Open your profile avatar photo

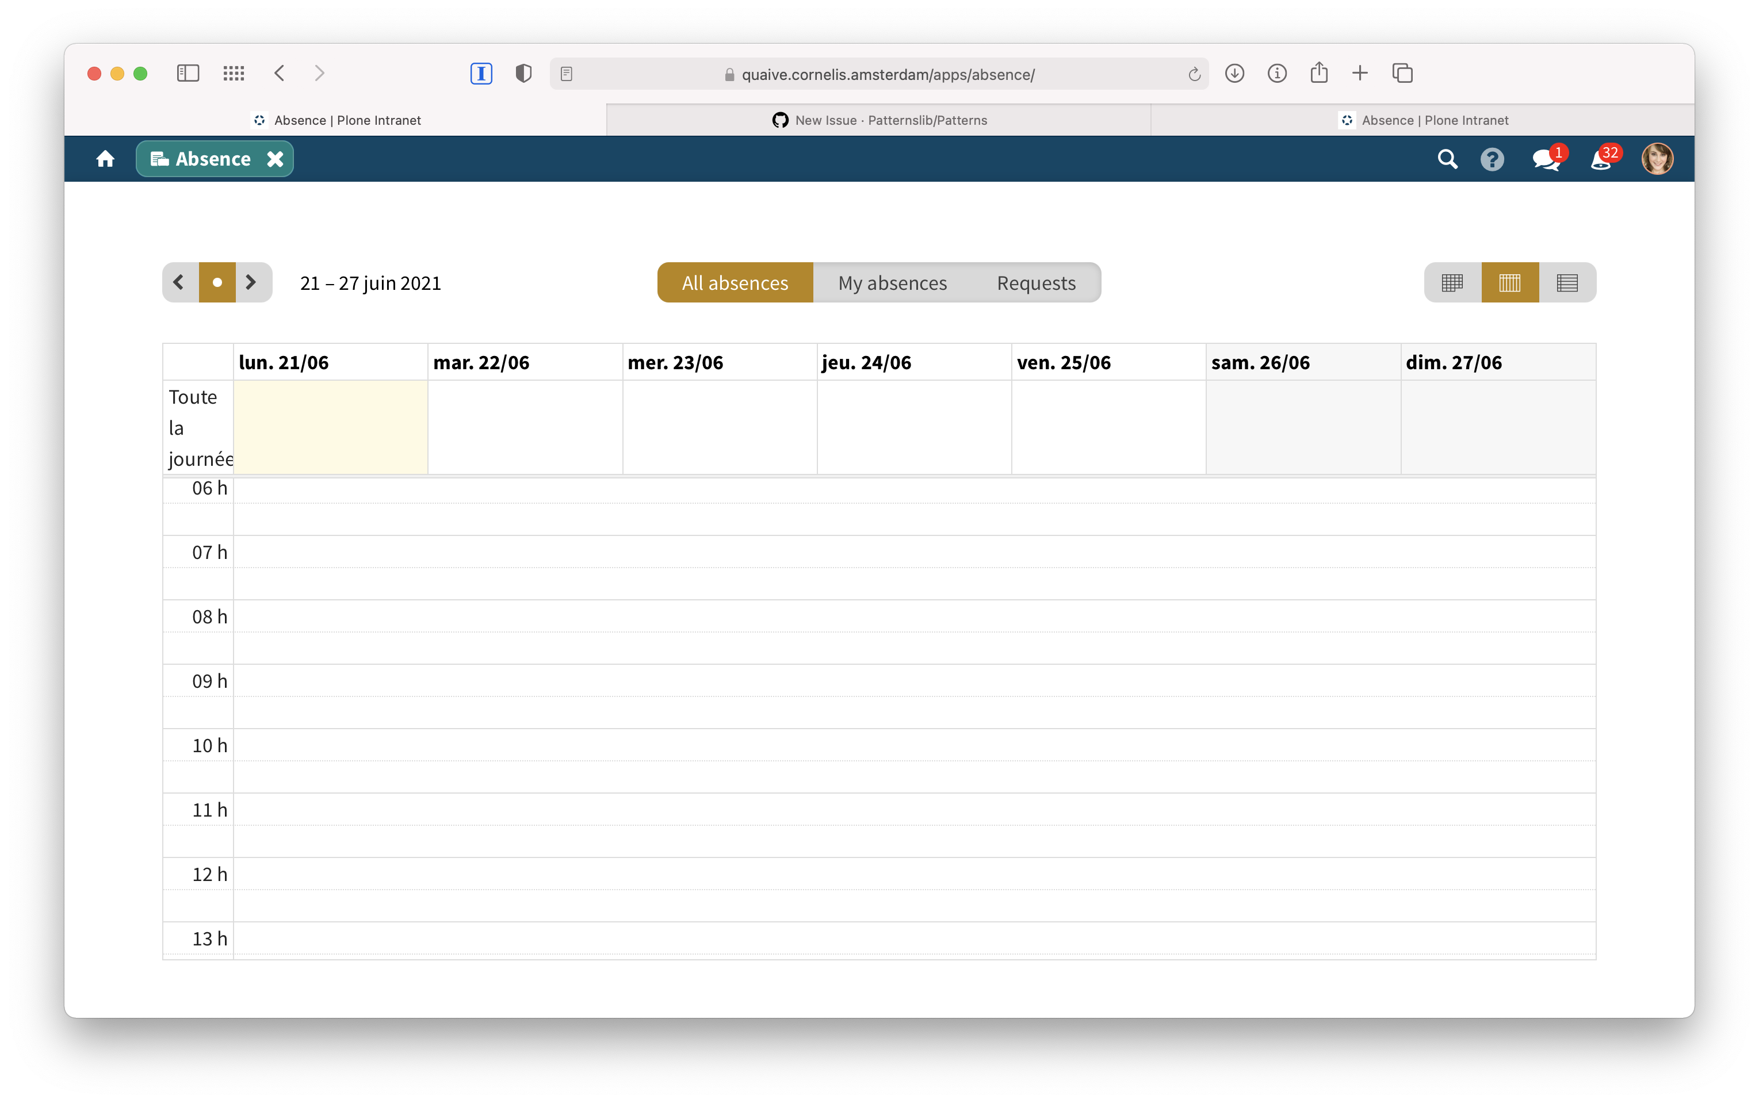(1658, 158)
